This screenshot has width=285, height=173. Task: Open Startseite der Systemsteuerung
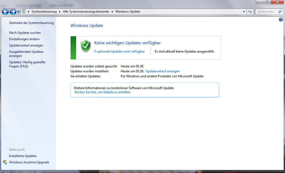coord(31,23)
